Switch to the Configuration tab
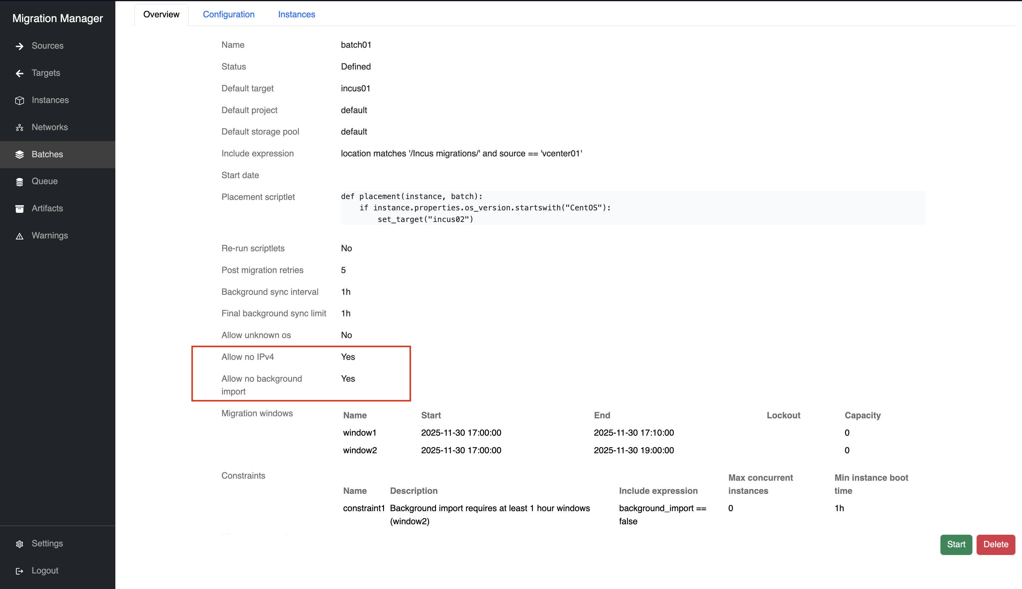The height and width of the screenshot is (589, 1022). tap(229, 15)
